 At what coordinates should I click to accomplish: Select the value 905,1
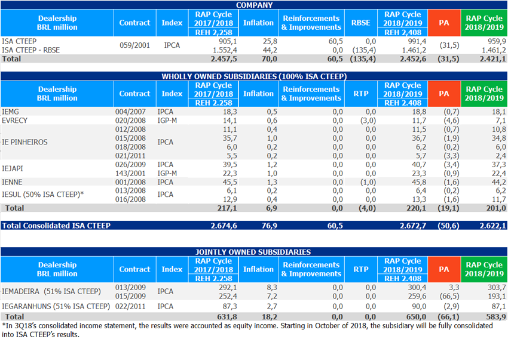coord(228,41)
